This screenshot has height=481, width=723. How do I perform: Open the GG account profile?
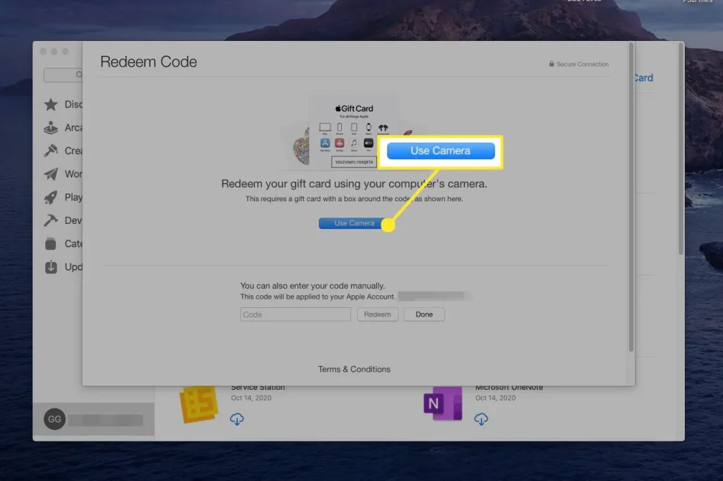[54, 420]
